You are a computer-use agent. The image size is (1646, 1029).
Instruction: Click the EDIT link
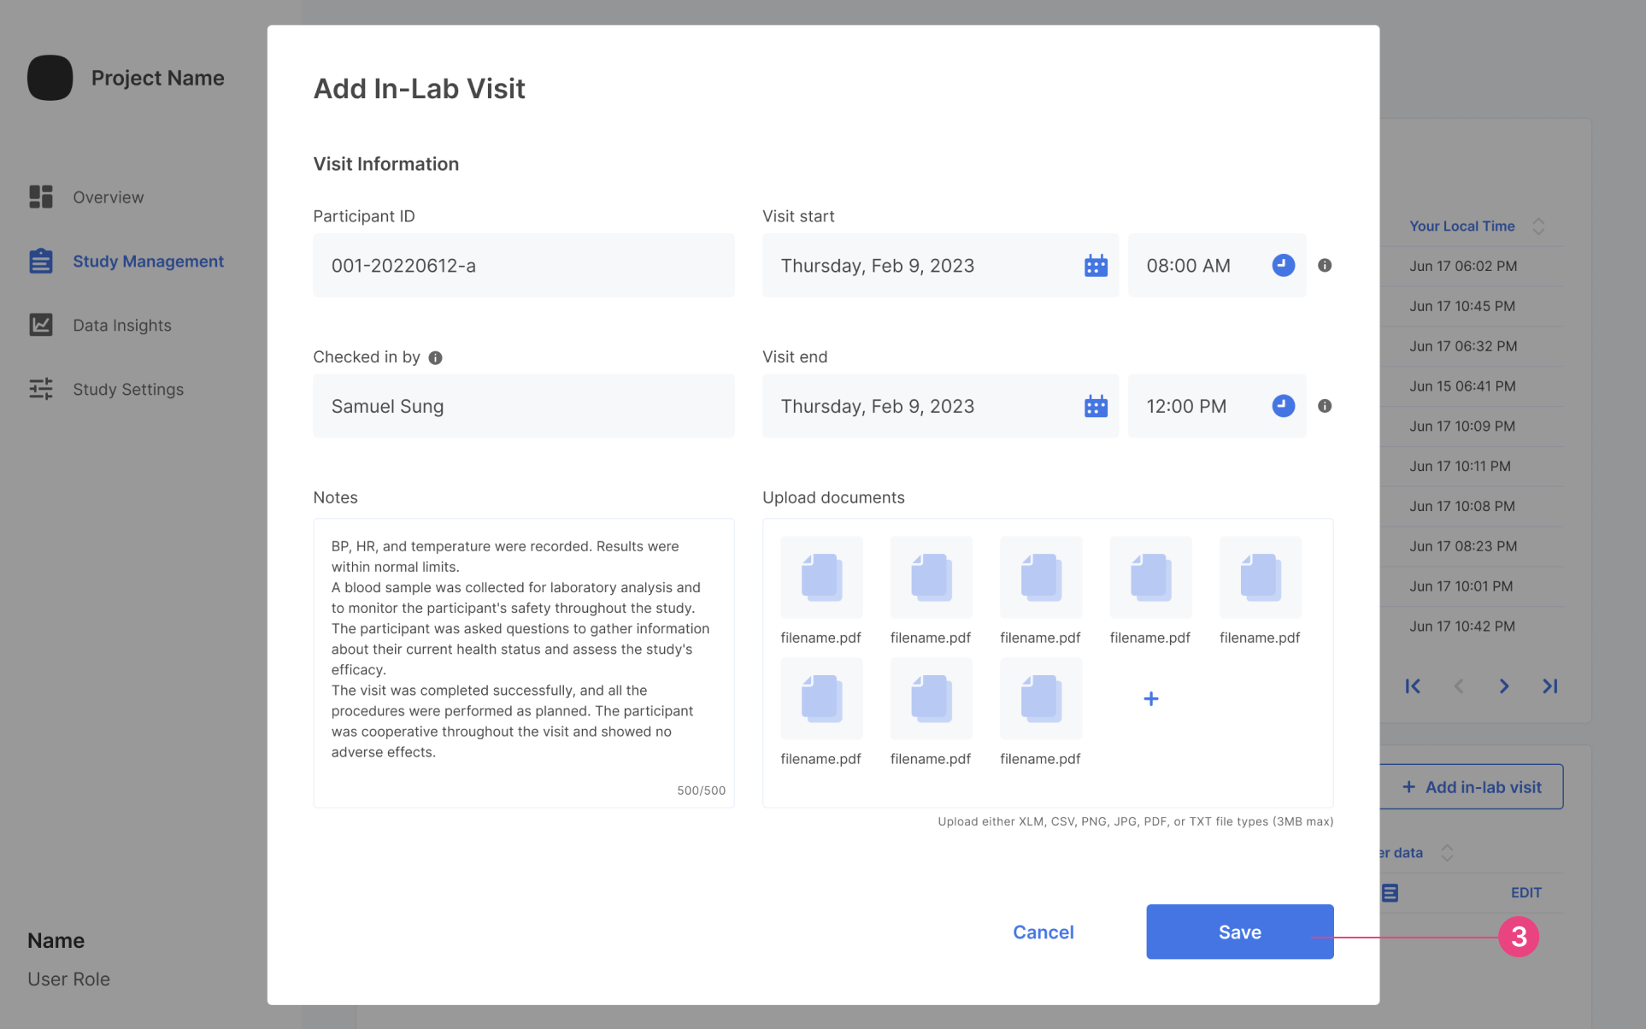(1525, 892)
